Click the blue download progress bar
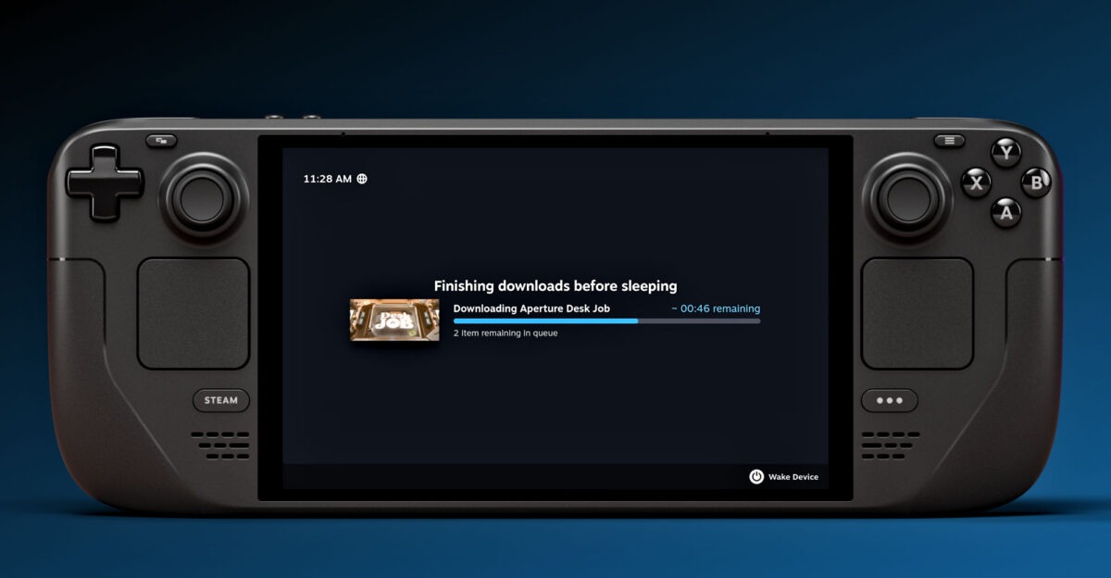Screen dimensions: 1111x578 click(606, 321)
